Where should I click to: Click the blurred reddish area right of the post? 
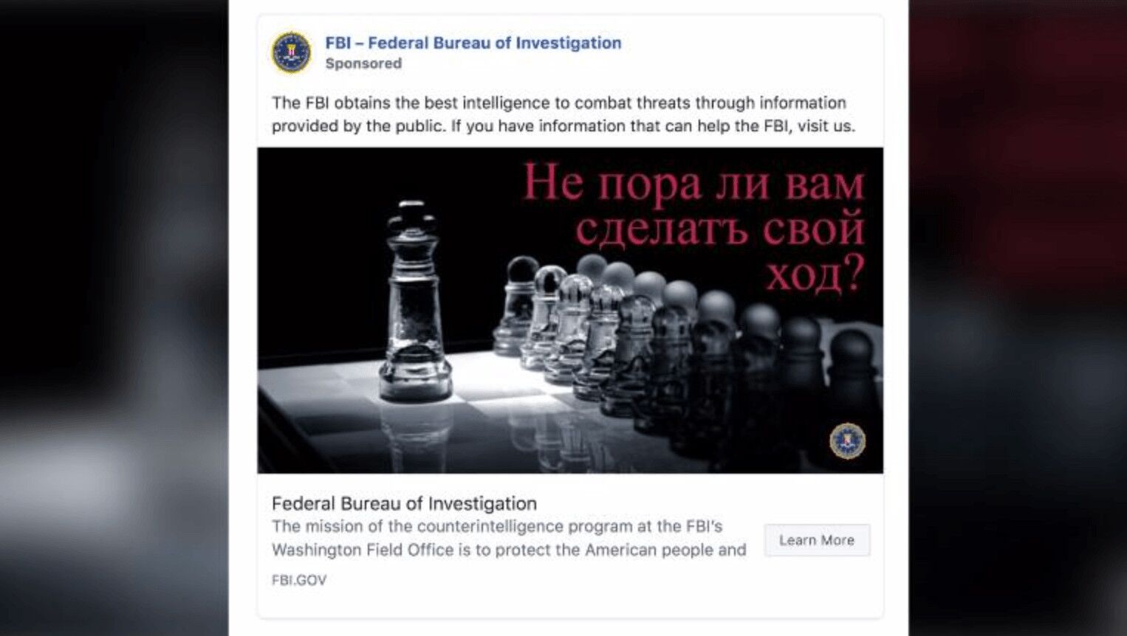click(x=1018, y=318)
